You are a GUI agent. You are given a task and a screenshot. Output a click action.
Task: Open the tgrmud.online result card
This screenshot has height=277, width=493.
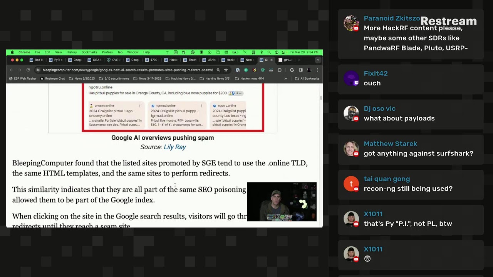[177, 115]
